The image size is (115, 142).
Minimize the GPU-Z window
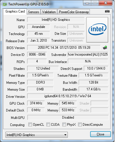coord(87,3)
